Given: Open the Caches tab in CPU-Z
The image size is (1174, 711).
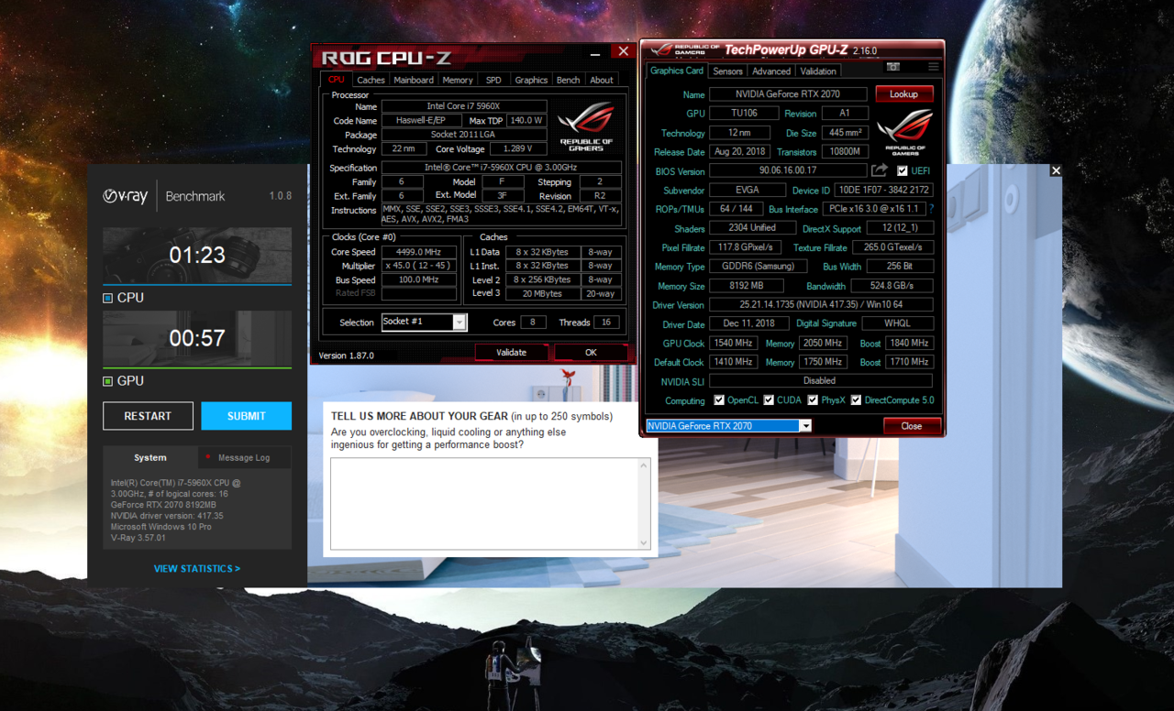Looking at the screenshot, I should tap(371, 80).
